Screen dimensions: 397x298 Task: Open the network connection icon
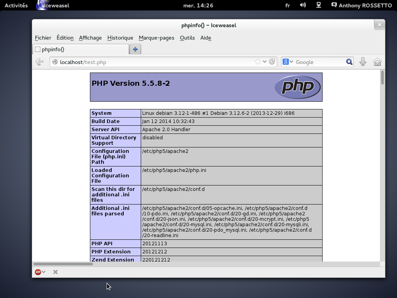[x=319, y=5]
